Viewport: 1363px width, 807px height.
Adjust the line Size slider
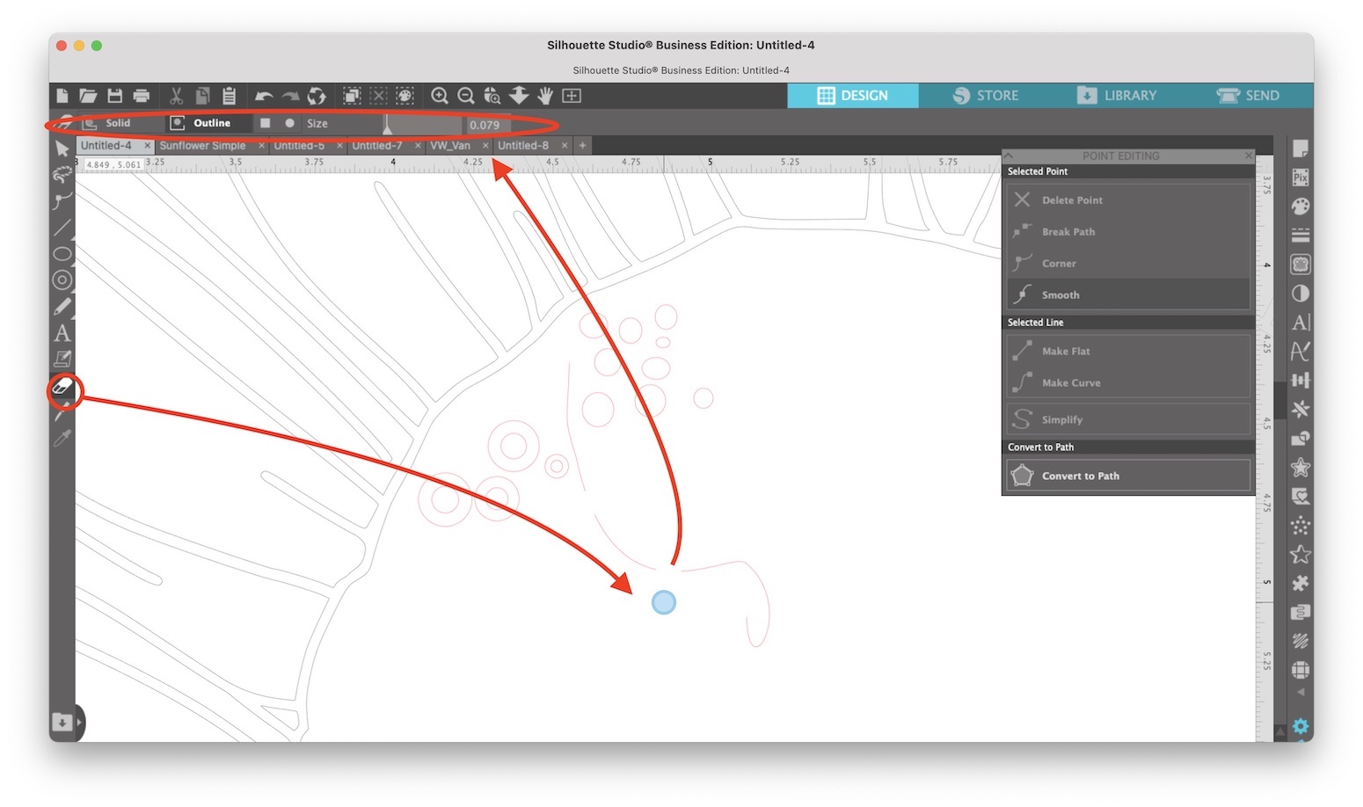[387, 125]
